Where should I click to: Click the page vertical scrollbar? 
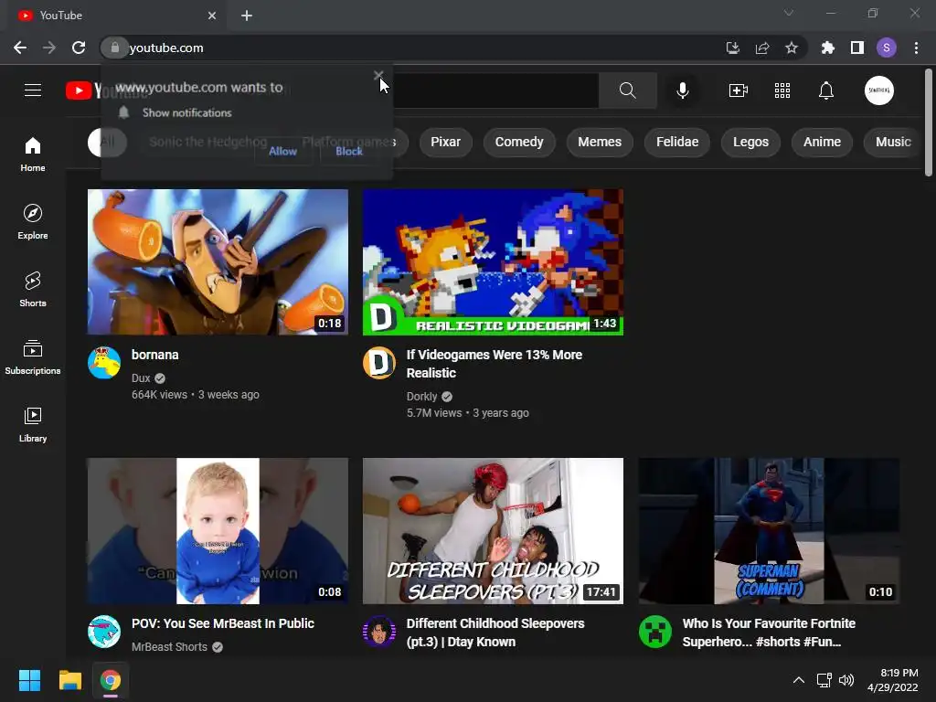coord(929,123)
